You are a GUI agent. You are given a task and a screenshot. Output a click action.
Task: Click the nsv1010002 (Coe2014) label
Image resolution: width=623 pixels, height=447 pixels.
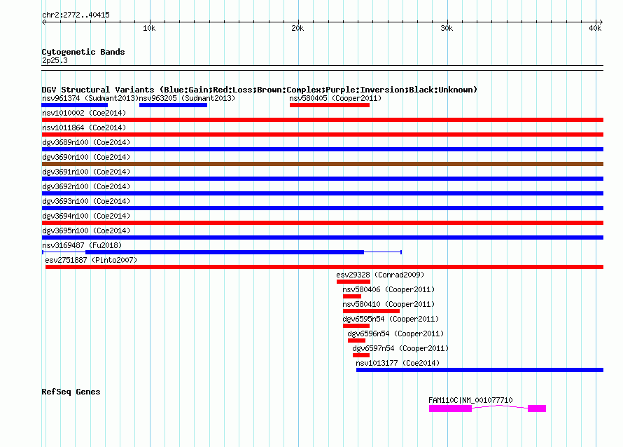(84, 113)
